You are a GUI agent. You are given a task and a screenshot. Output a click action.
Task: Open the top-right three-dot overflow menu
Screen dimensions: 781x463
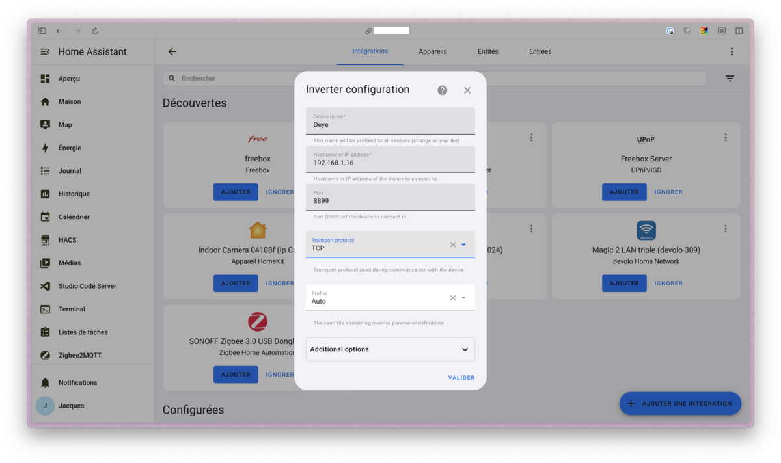click(x=732, y=52)
